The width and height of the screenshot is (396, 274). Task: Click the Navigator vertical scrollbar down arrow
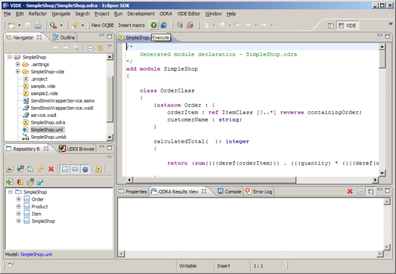pyautogui.click(x=110, y=137)
